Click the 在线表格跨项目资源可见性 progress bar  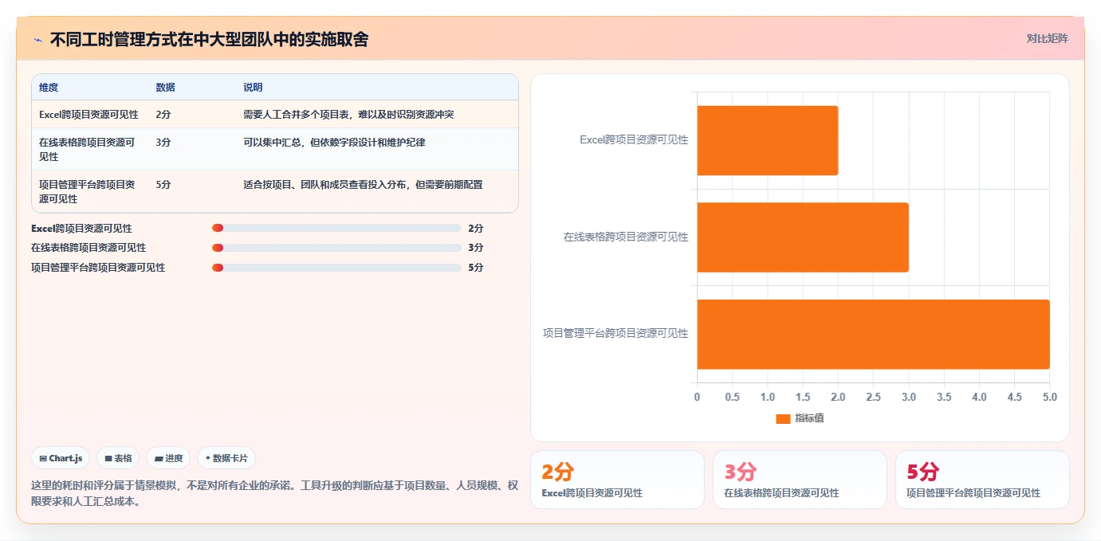pyautogui.click(x=336, y=248)
